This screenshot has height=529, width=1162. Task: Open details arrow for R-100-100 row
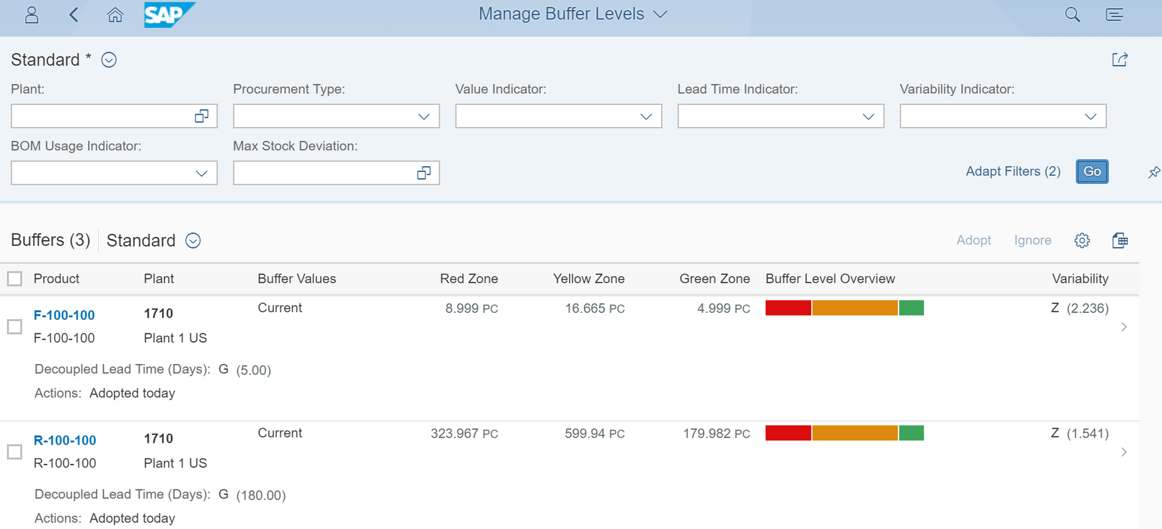tap(1124, 452)
